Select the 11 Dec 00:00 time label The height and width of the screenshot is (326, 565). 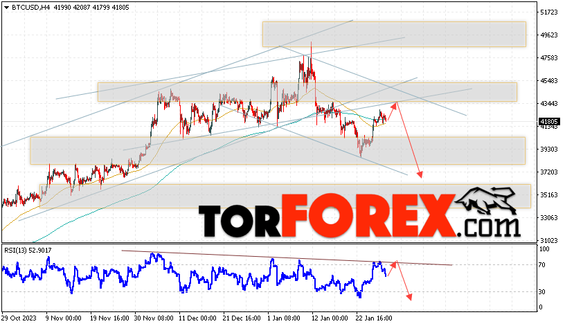(197, 318)
